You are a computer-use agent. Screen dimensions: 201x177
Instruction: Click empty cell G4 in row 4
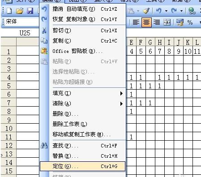coord(150,77)
